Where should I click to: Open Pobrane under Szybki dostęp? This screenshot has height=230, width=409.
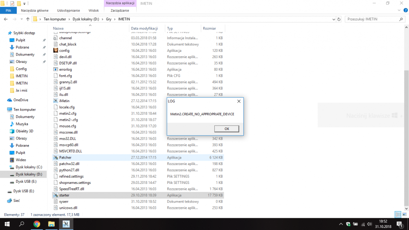pyautogui.click(x=22, y=47)
